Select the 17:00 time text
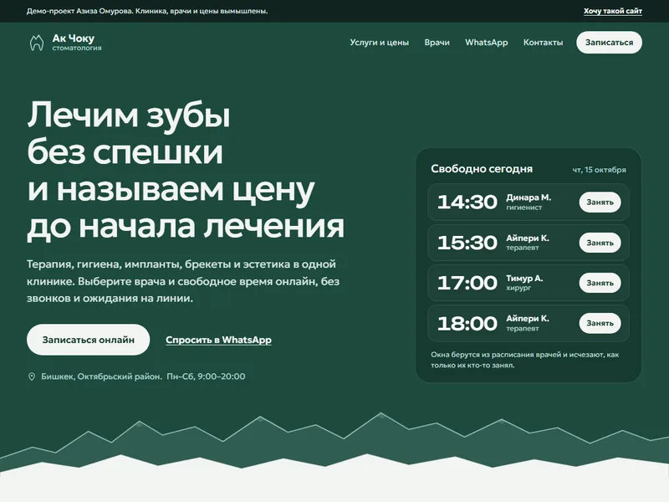The width and height of the screenshot is (669, 502). 467,283
